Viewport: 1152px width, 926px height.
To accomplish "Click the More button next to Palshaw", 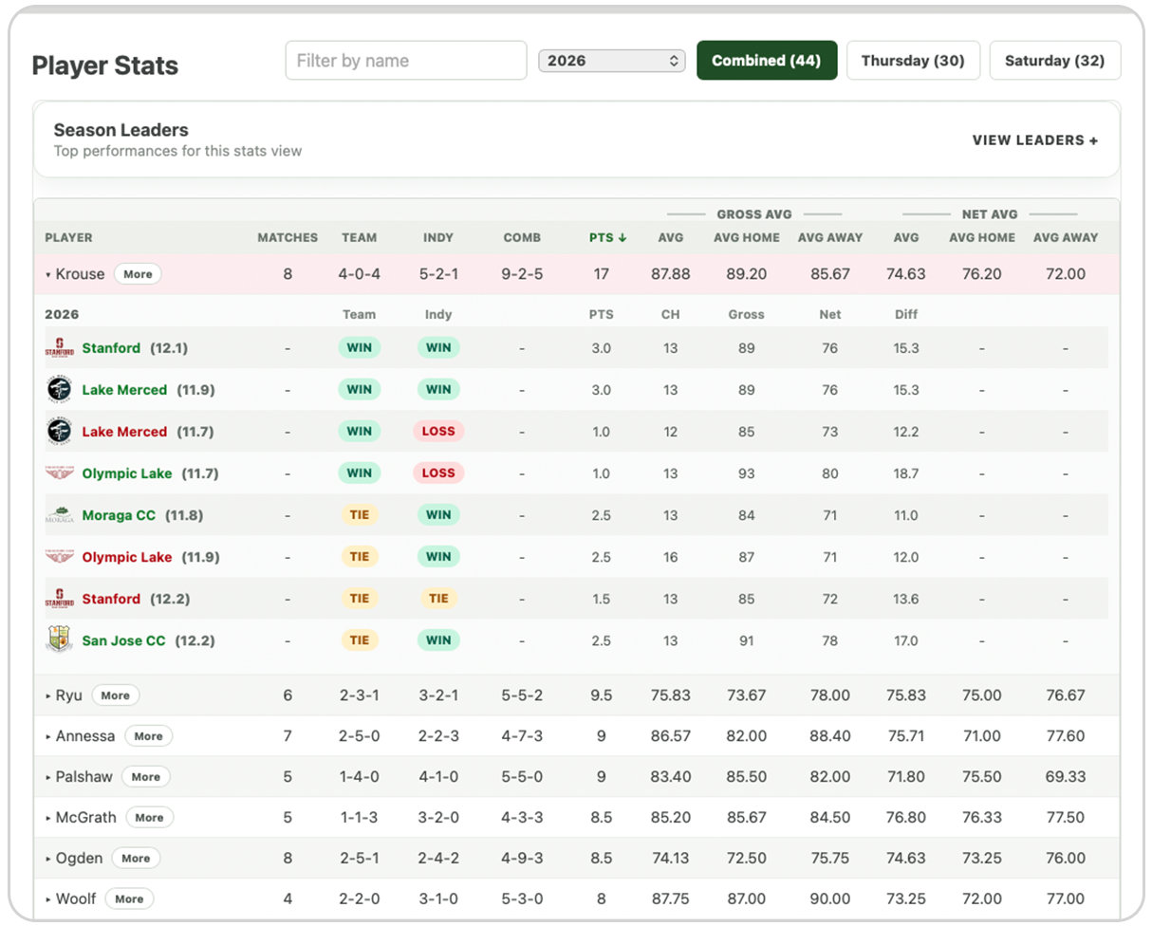I will tap(145, 777).
